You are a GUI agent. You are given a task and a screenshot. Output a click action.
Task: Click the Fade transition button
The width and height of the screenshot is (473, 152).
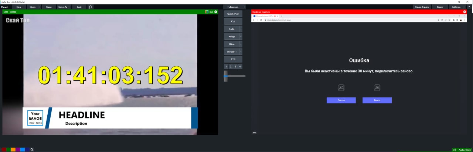232,29
